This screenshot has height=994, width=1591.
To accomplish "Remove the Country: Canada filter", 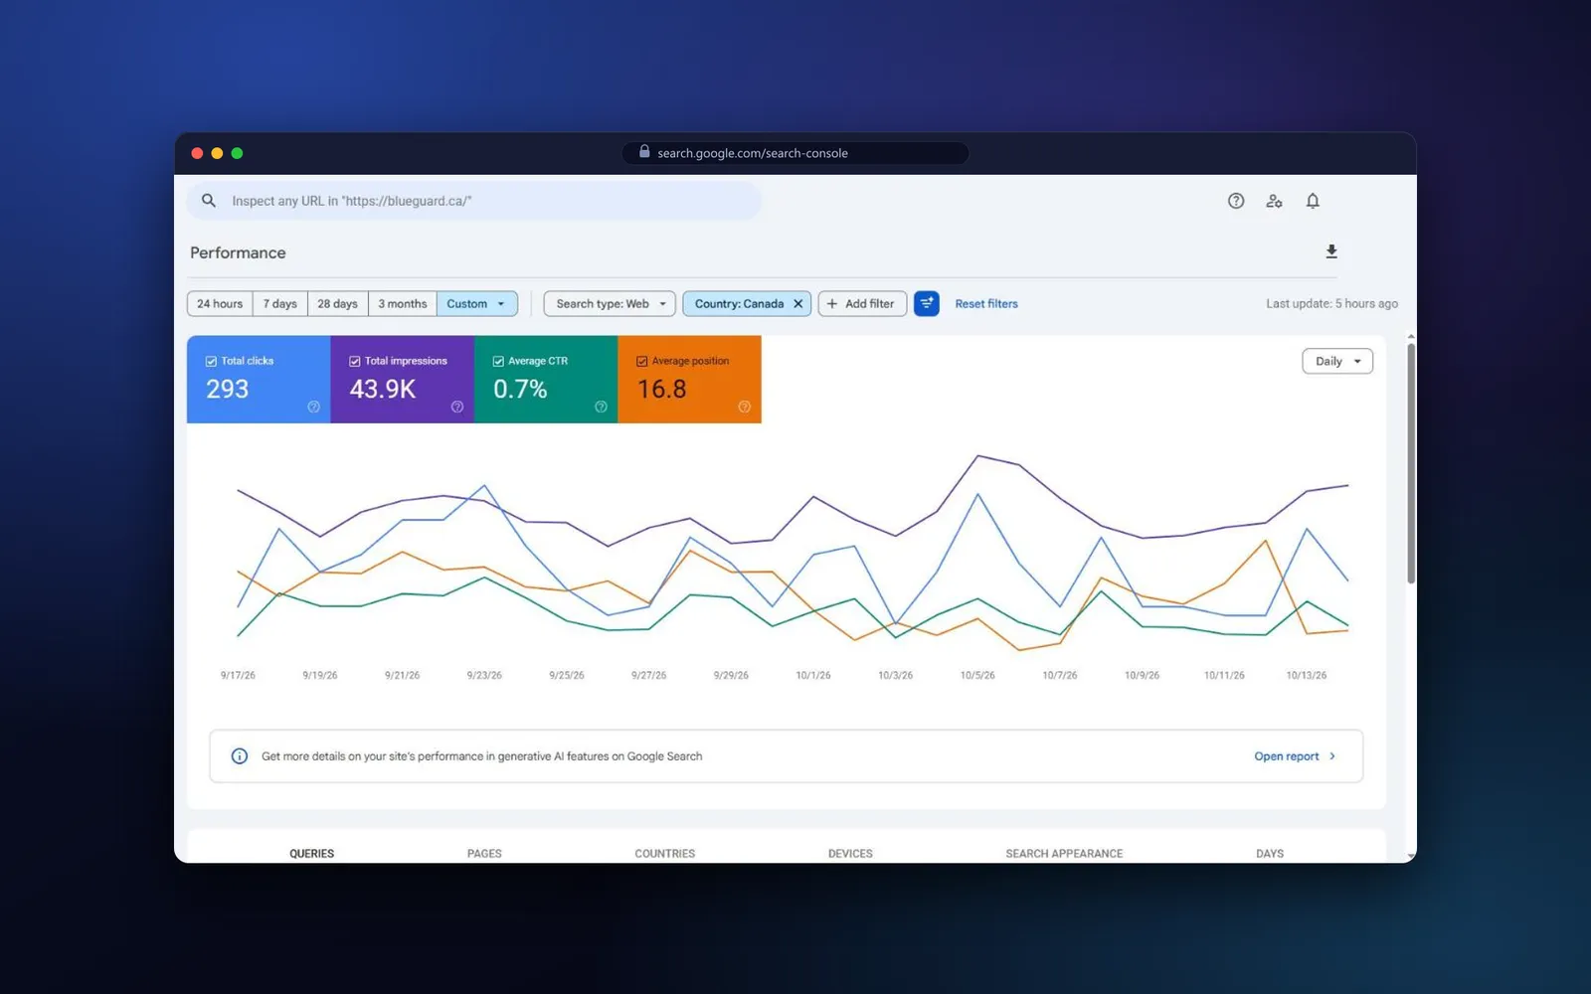I will coord(797,304).
